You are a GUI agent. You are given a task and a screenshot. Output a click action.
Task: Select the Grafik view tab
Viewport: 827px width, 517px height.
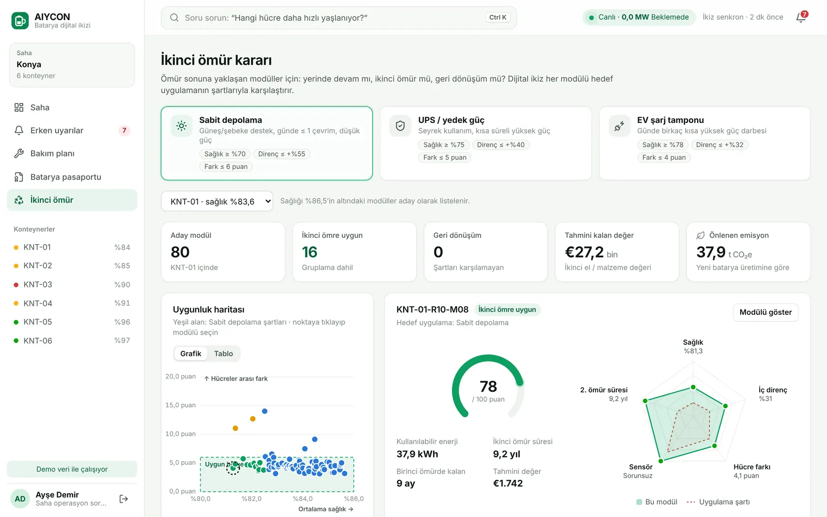pos(191,354)
